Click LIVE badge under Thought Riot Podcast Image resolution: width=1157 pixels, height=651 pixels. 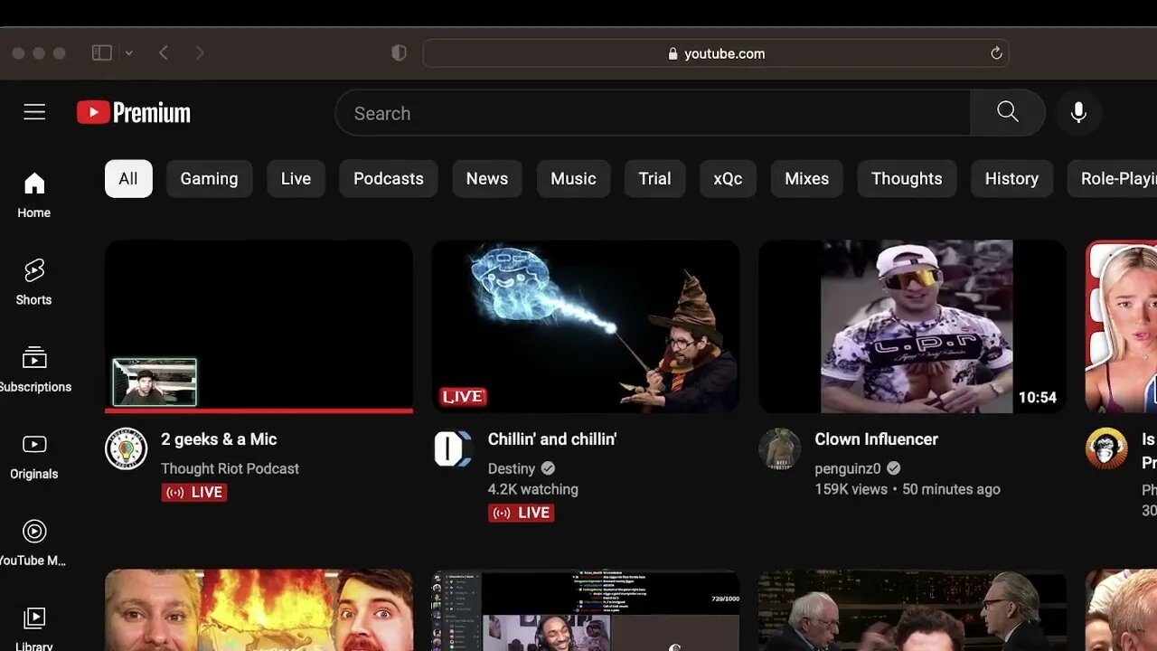coord(194,492)
